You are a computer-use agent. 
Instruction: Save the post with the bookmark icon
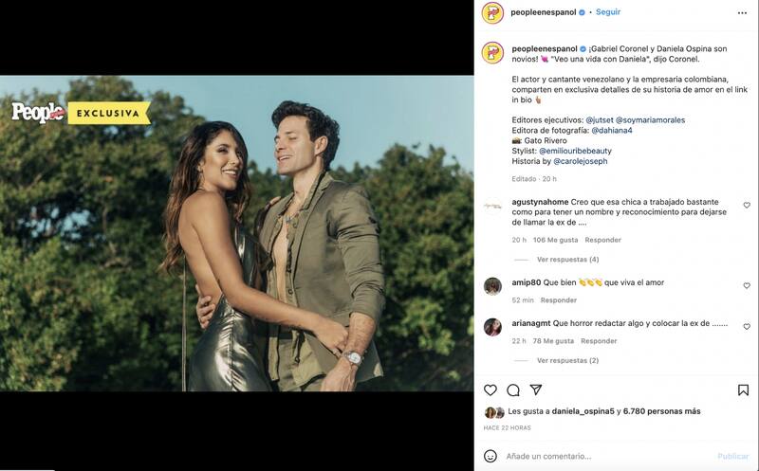(743, 389)
